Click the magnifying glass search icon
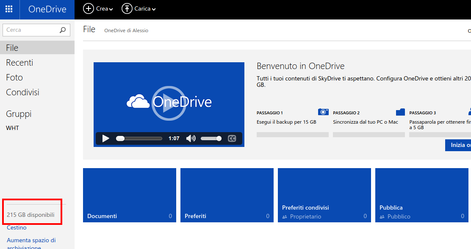The width and height of the screenshot is (471, 249). [x=63, y=30]
